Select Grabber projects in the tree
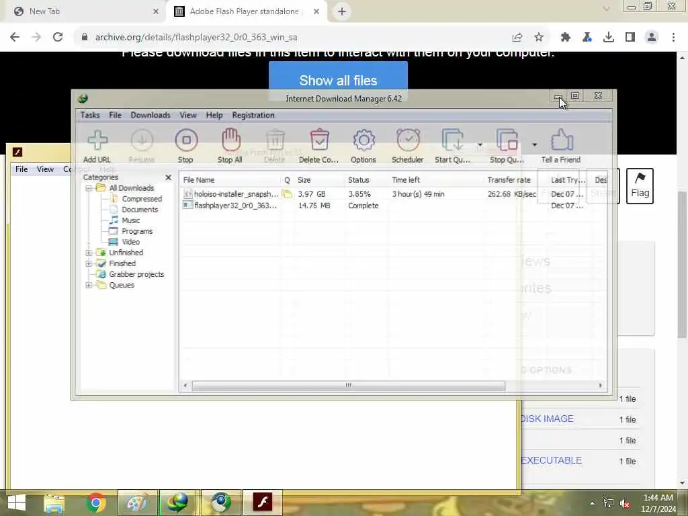This screenshot has width=688, height=516. tap(136, 274)
